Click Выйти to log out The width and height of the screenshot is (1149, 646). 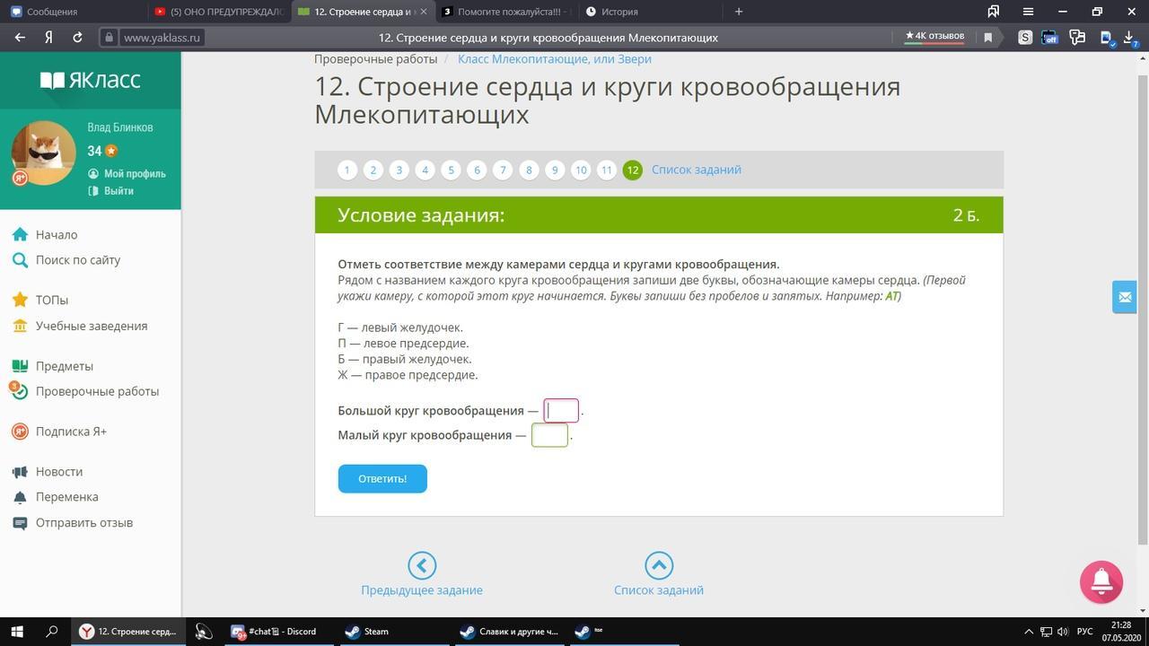[x=110, y=191]
